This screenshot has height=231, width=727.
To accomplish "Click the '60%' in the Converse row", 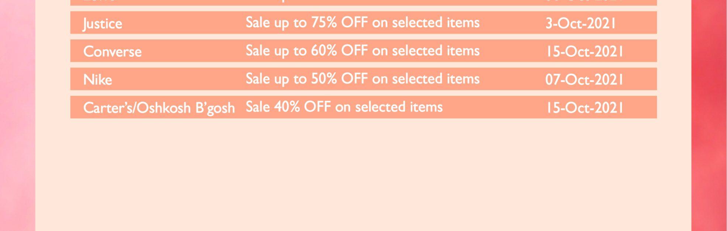I will pos(324,50).
